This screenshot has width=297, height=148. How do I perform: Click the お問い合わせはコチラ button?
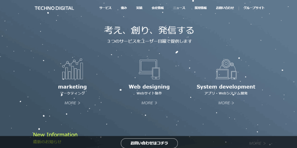point(149,143)
